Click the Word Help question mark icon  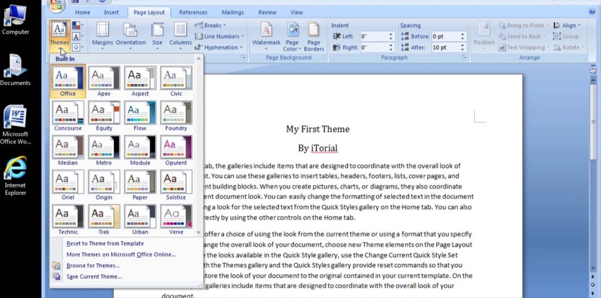(592, 12)
